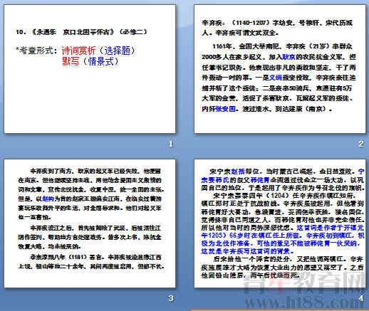The image size is (369, 311).
Task: Click the title 京口北固亭怀古 on slide 1
Action: pos(85,32)
